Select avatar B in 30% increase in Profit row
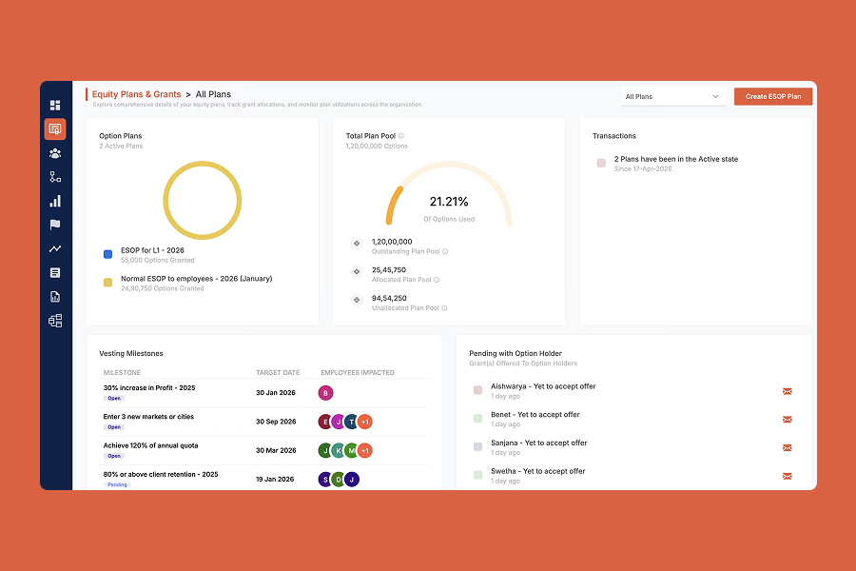856x571 pixels. 326,393
